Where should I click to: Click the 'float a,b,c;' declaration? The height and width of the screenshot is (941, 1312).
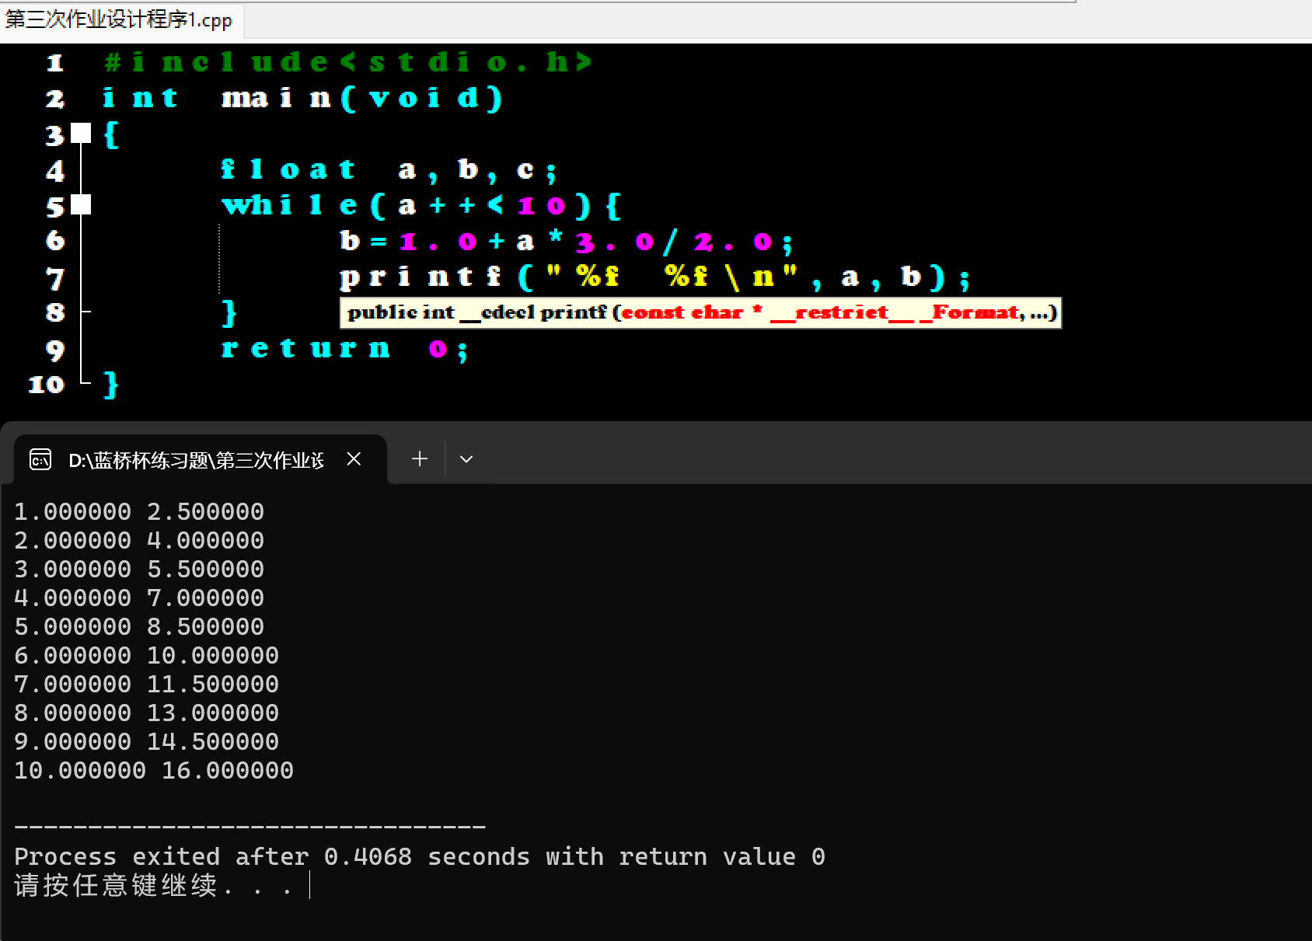[389, 169]
